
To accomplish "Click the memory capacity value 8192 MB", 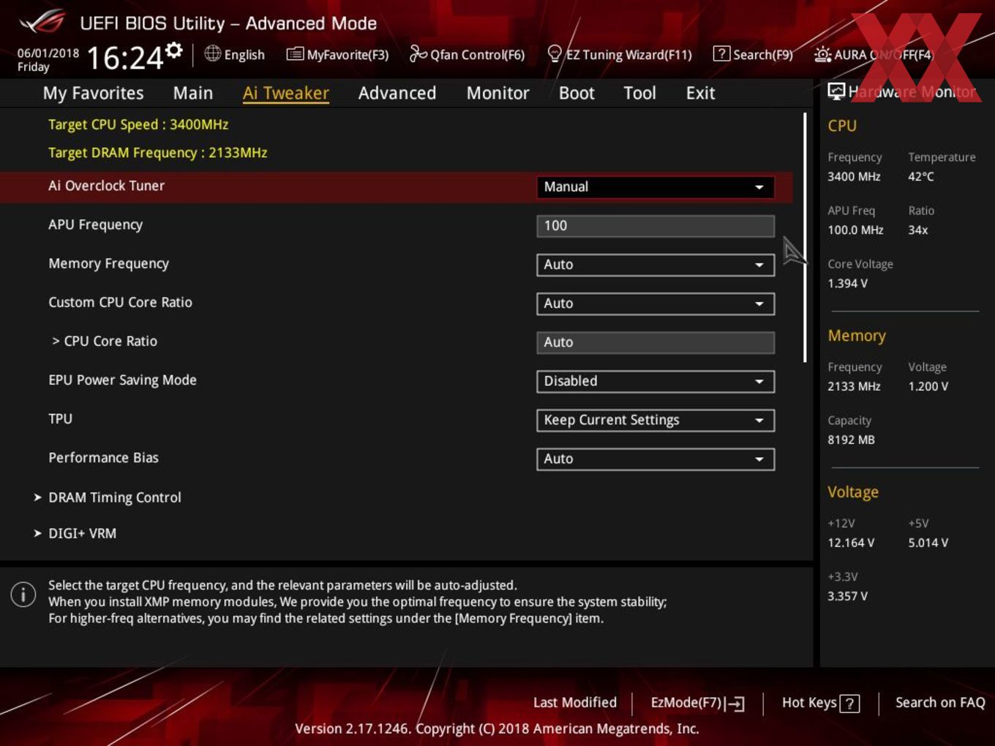I will 851,440.
